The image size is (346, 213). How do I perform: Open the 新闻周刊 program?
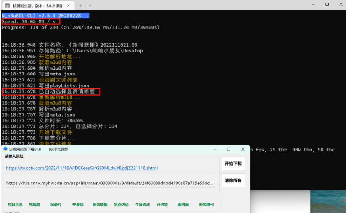click(206, 205)
